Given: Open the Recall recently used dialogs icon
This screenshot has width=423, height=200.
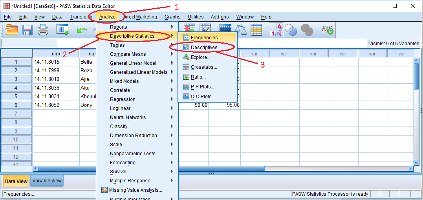Looking at the screenshot, I should tap(62, 29).
